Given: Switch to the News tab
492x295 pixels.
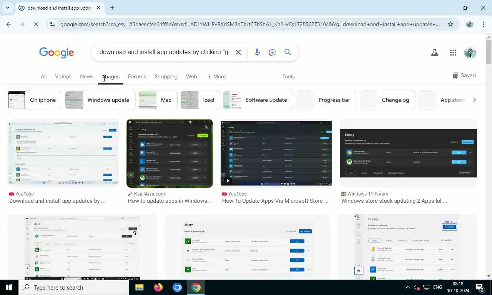Looking at the screenshot, I should click(87, 76).
